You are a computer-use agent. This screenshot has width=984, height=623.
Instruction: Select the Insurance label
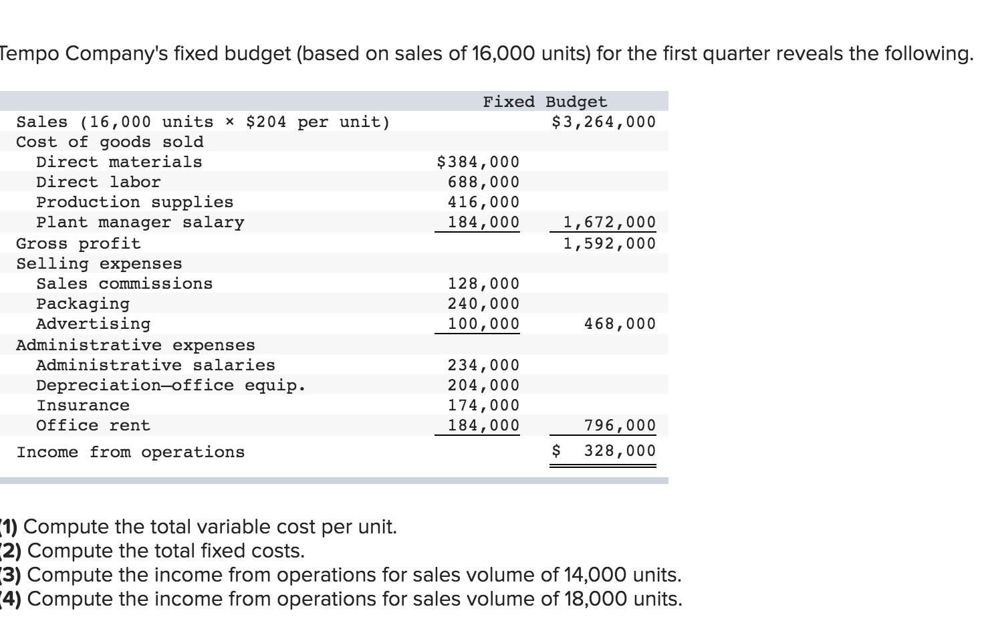83,405
